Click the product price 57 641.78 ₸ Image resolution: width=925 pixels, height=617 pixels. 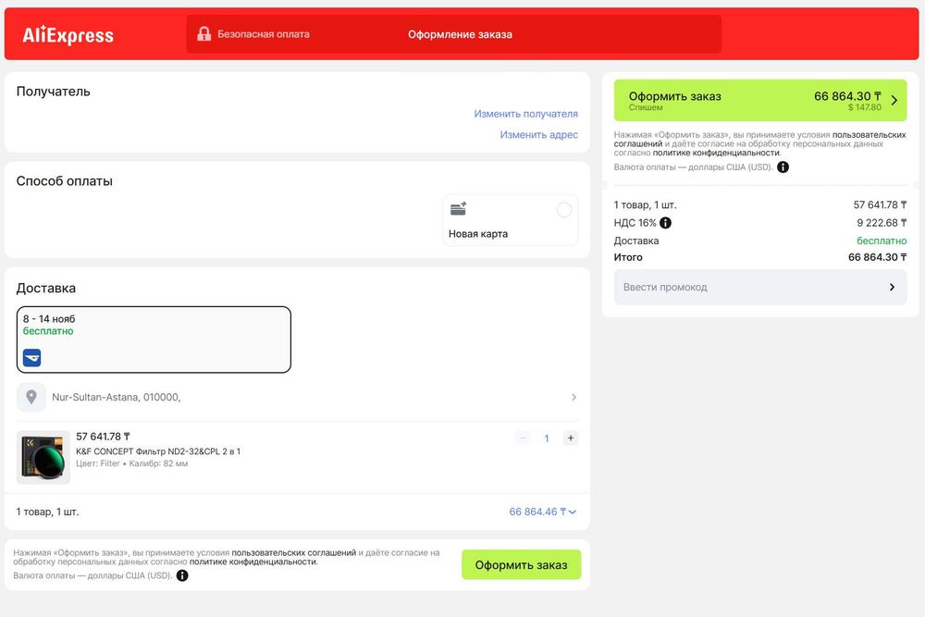[x=104, y=437]
